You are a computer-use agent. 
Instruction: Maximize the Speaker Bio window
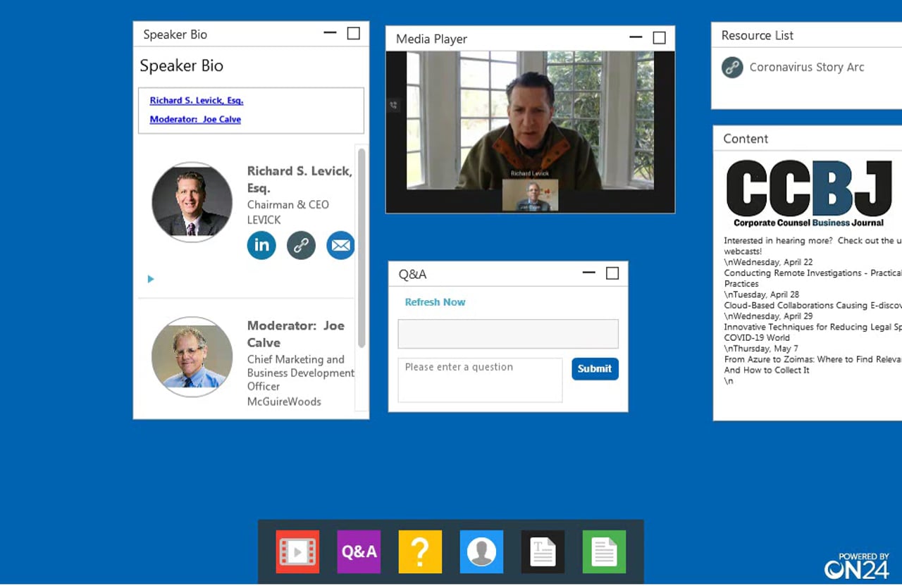click(x=354, y=33)
